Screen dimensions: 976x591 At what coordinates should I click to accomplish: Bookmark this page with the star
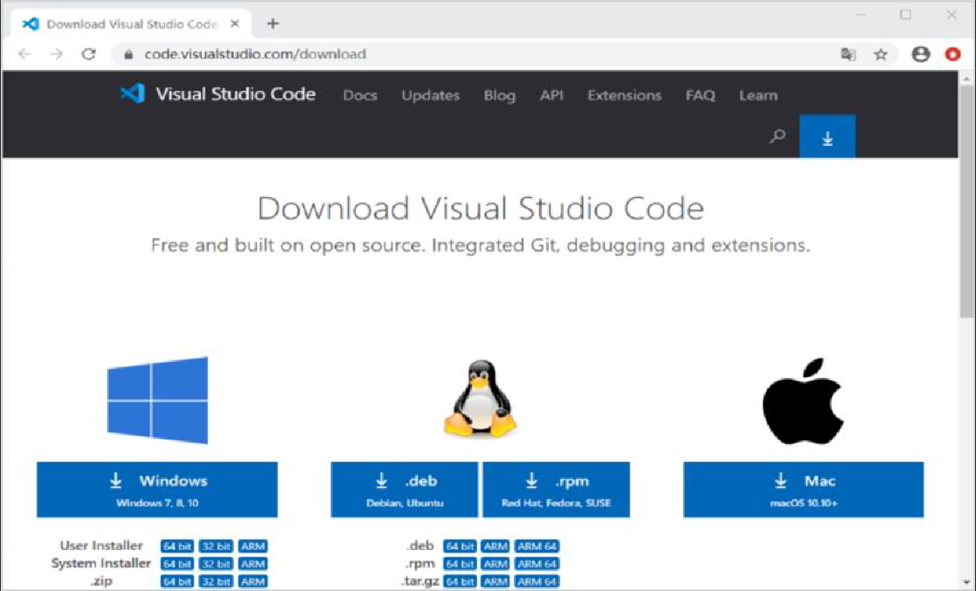coord(881,54)
